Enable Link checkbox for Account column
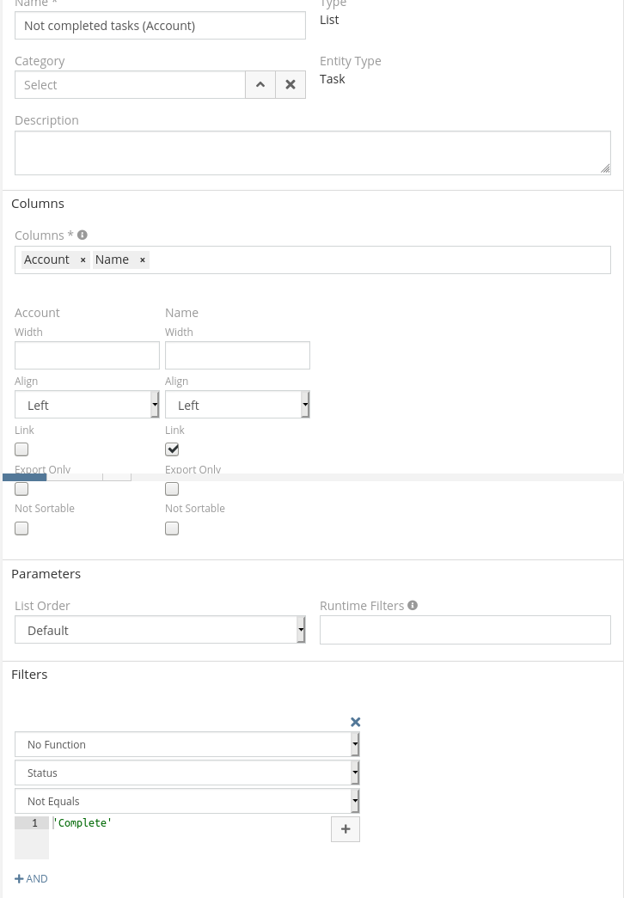The image size is (624, 898). tap(21, 449)
